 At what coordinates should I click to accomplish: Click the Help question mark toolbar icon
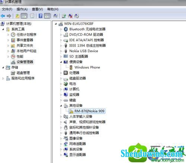(x=41, y=16)
